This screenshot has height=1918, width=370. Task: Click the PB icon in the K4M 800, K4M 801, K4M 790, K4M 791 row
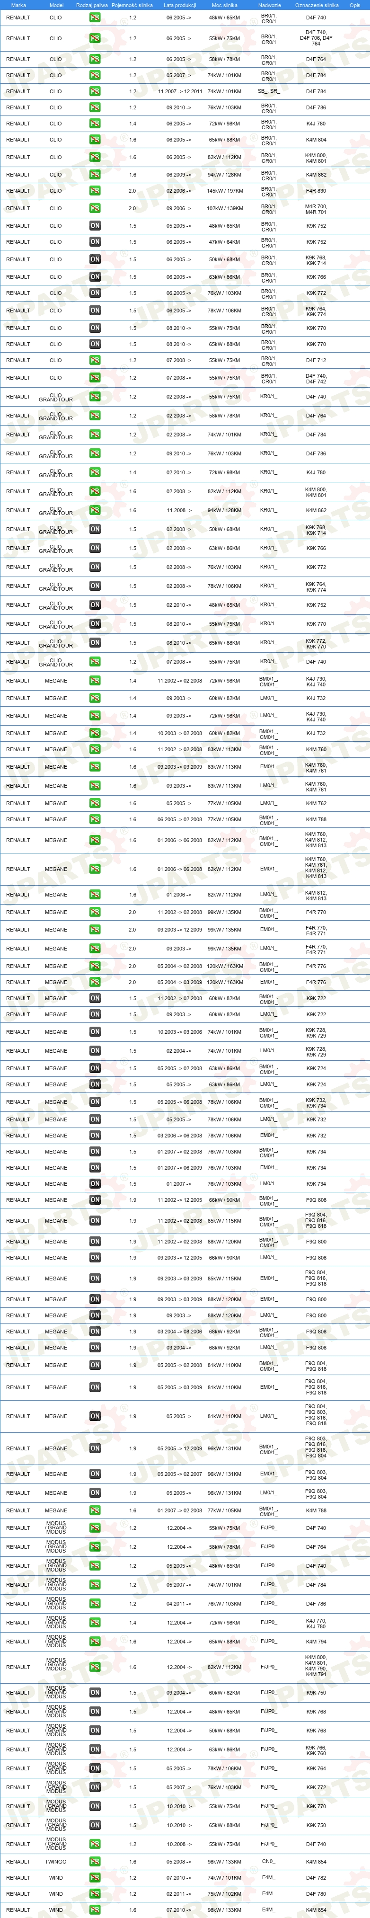click(95, 1667)
